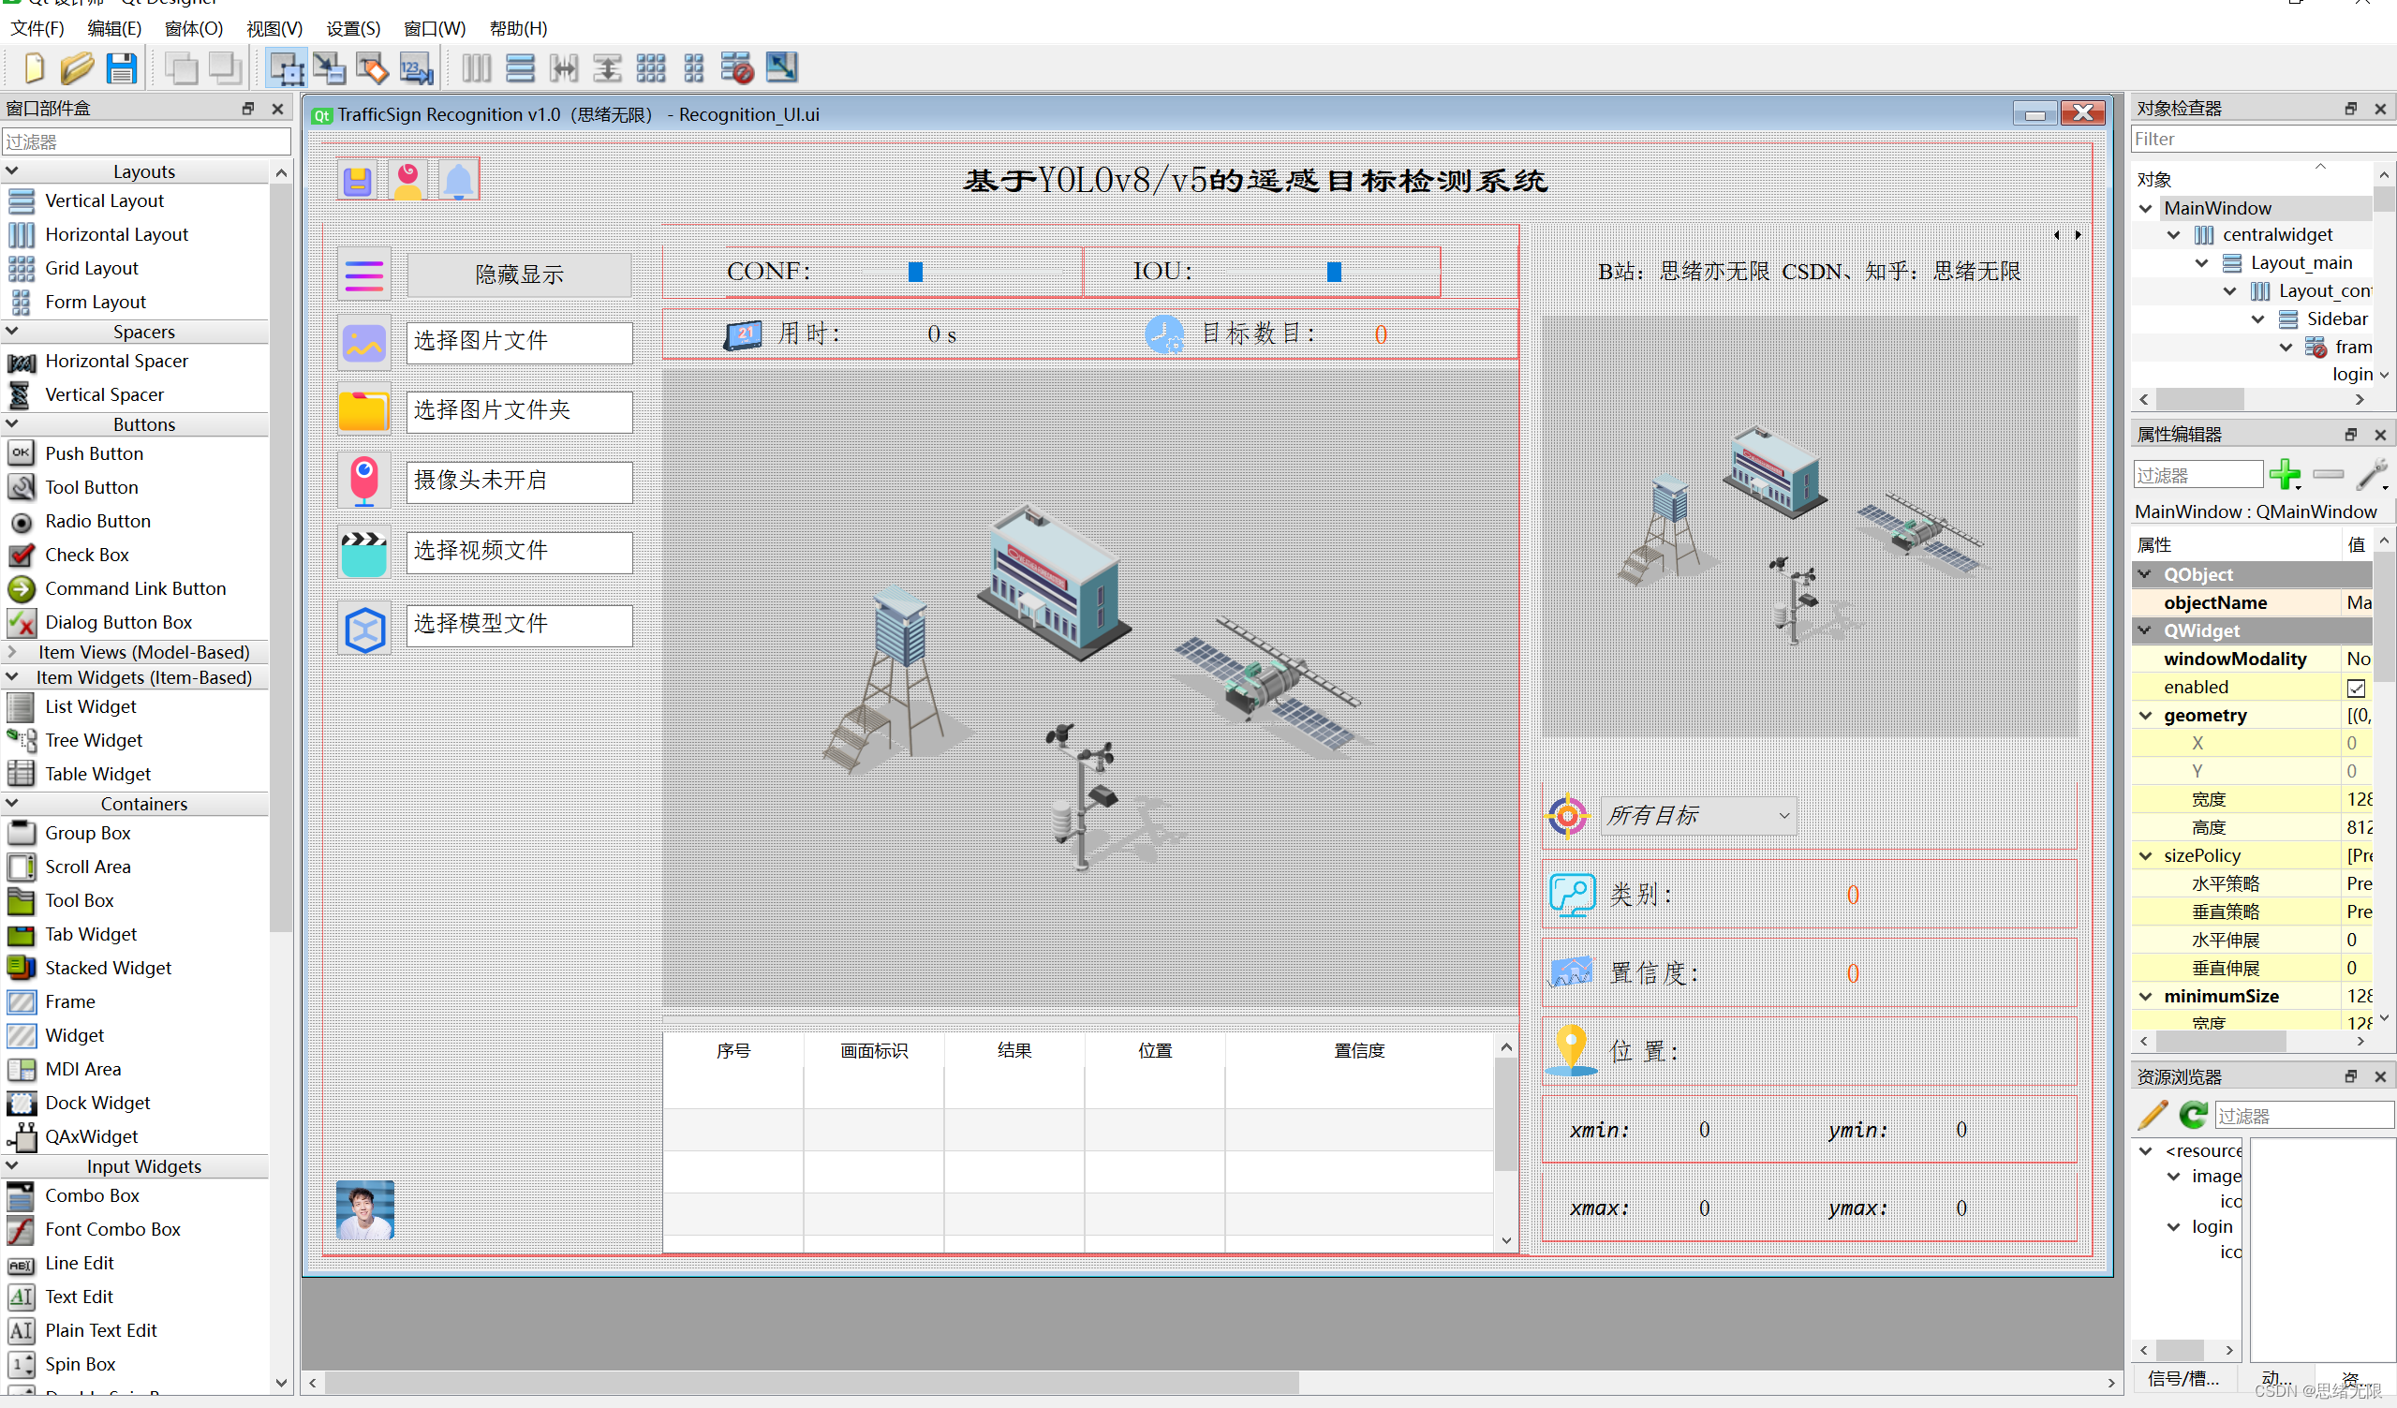Click the CONF slider handle
Image resolution: width=2397 pixels, height=1408 pixels.
point(915,271)
